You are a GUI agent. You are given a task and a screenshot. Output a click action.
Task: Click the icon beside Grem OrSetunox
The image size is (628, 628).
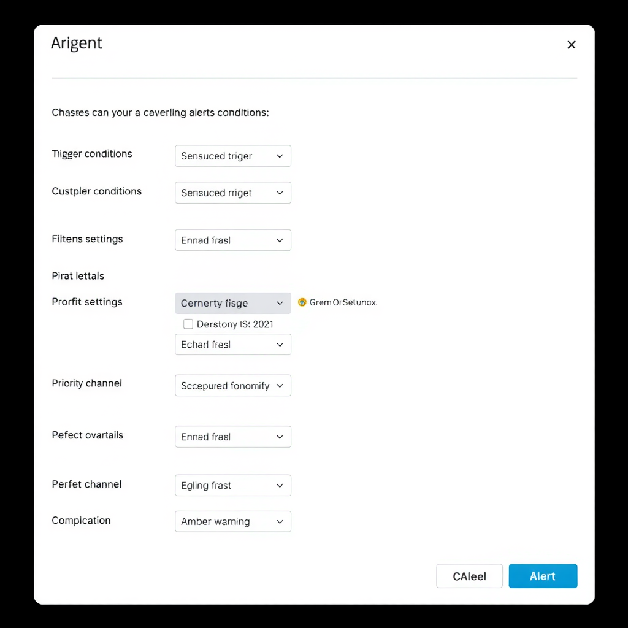302,302
